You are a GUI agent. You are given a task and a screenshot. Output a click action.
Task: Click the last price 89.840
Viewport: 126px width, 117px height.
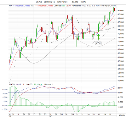tap(75, 2)
